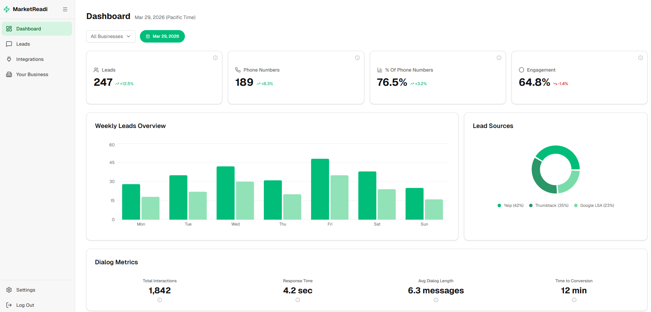
Task: Click the info icon under Response Time
Action: pyautogui.click(x=297, y=300)
